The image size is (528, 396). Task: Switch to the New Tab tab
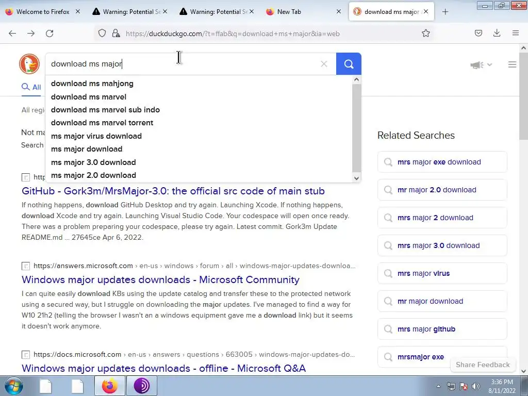pos(303,11)
